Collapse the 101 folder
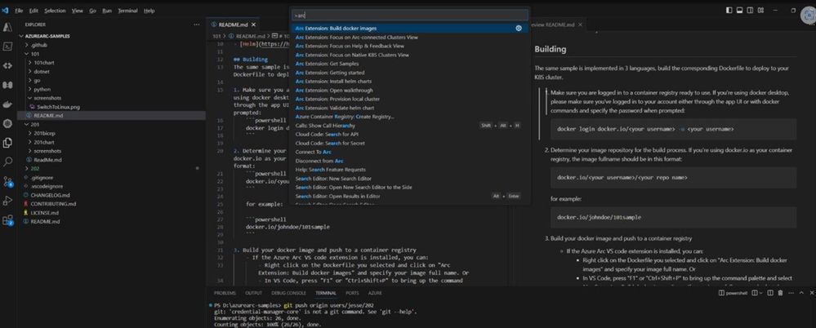 (x=34, y=54)
